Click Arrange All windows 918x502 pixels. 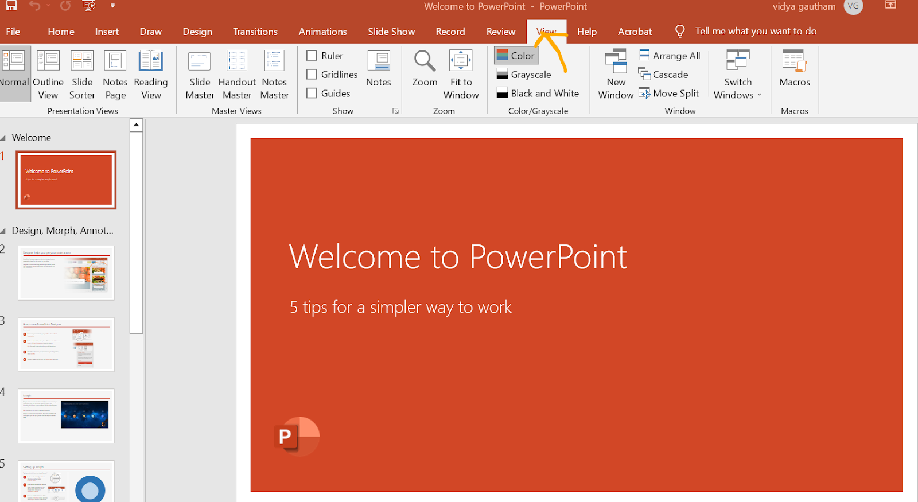[x=670, y=56]
